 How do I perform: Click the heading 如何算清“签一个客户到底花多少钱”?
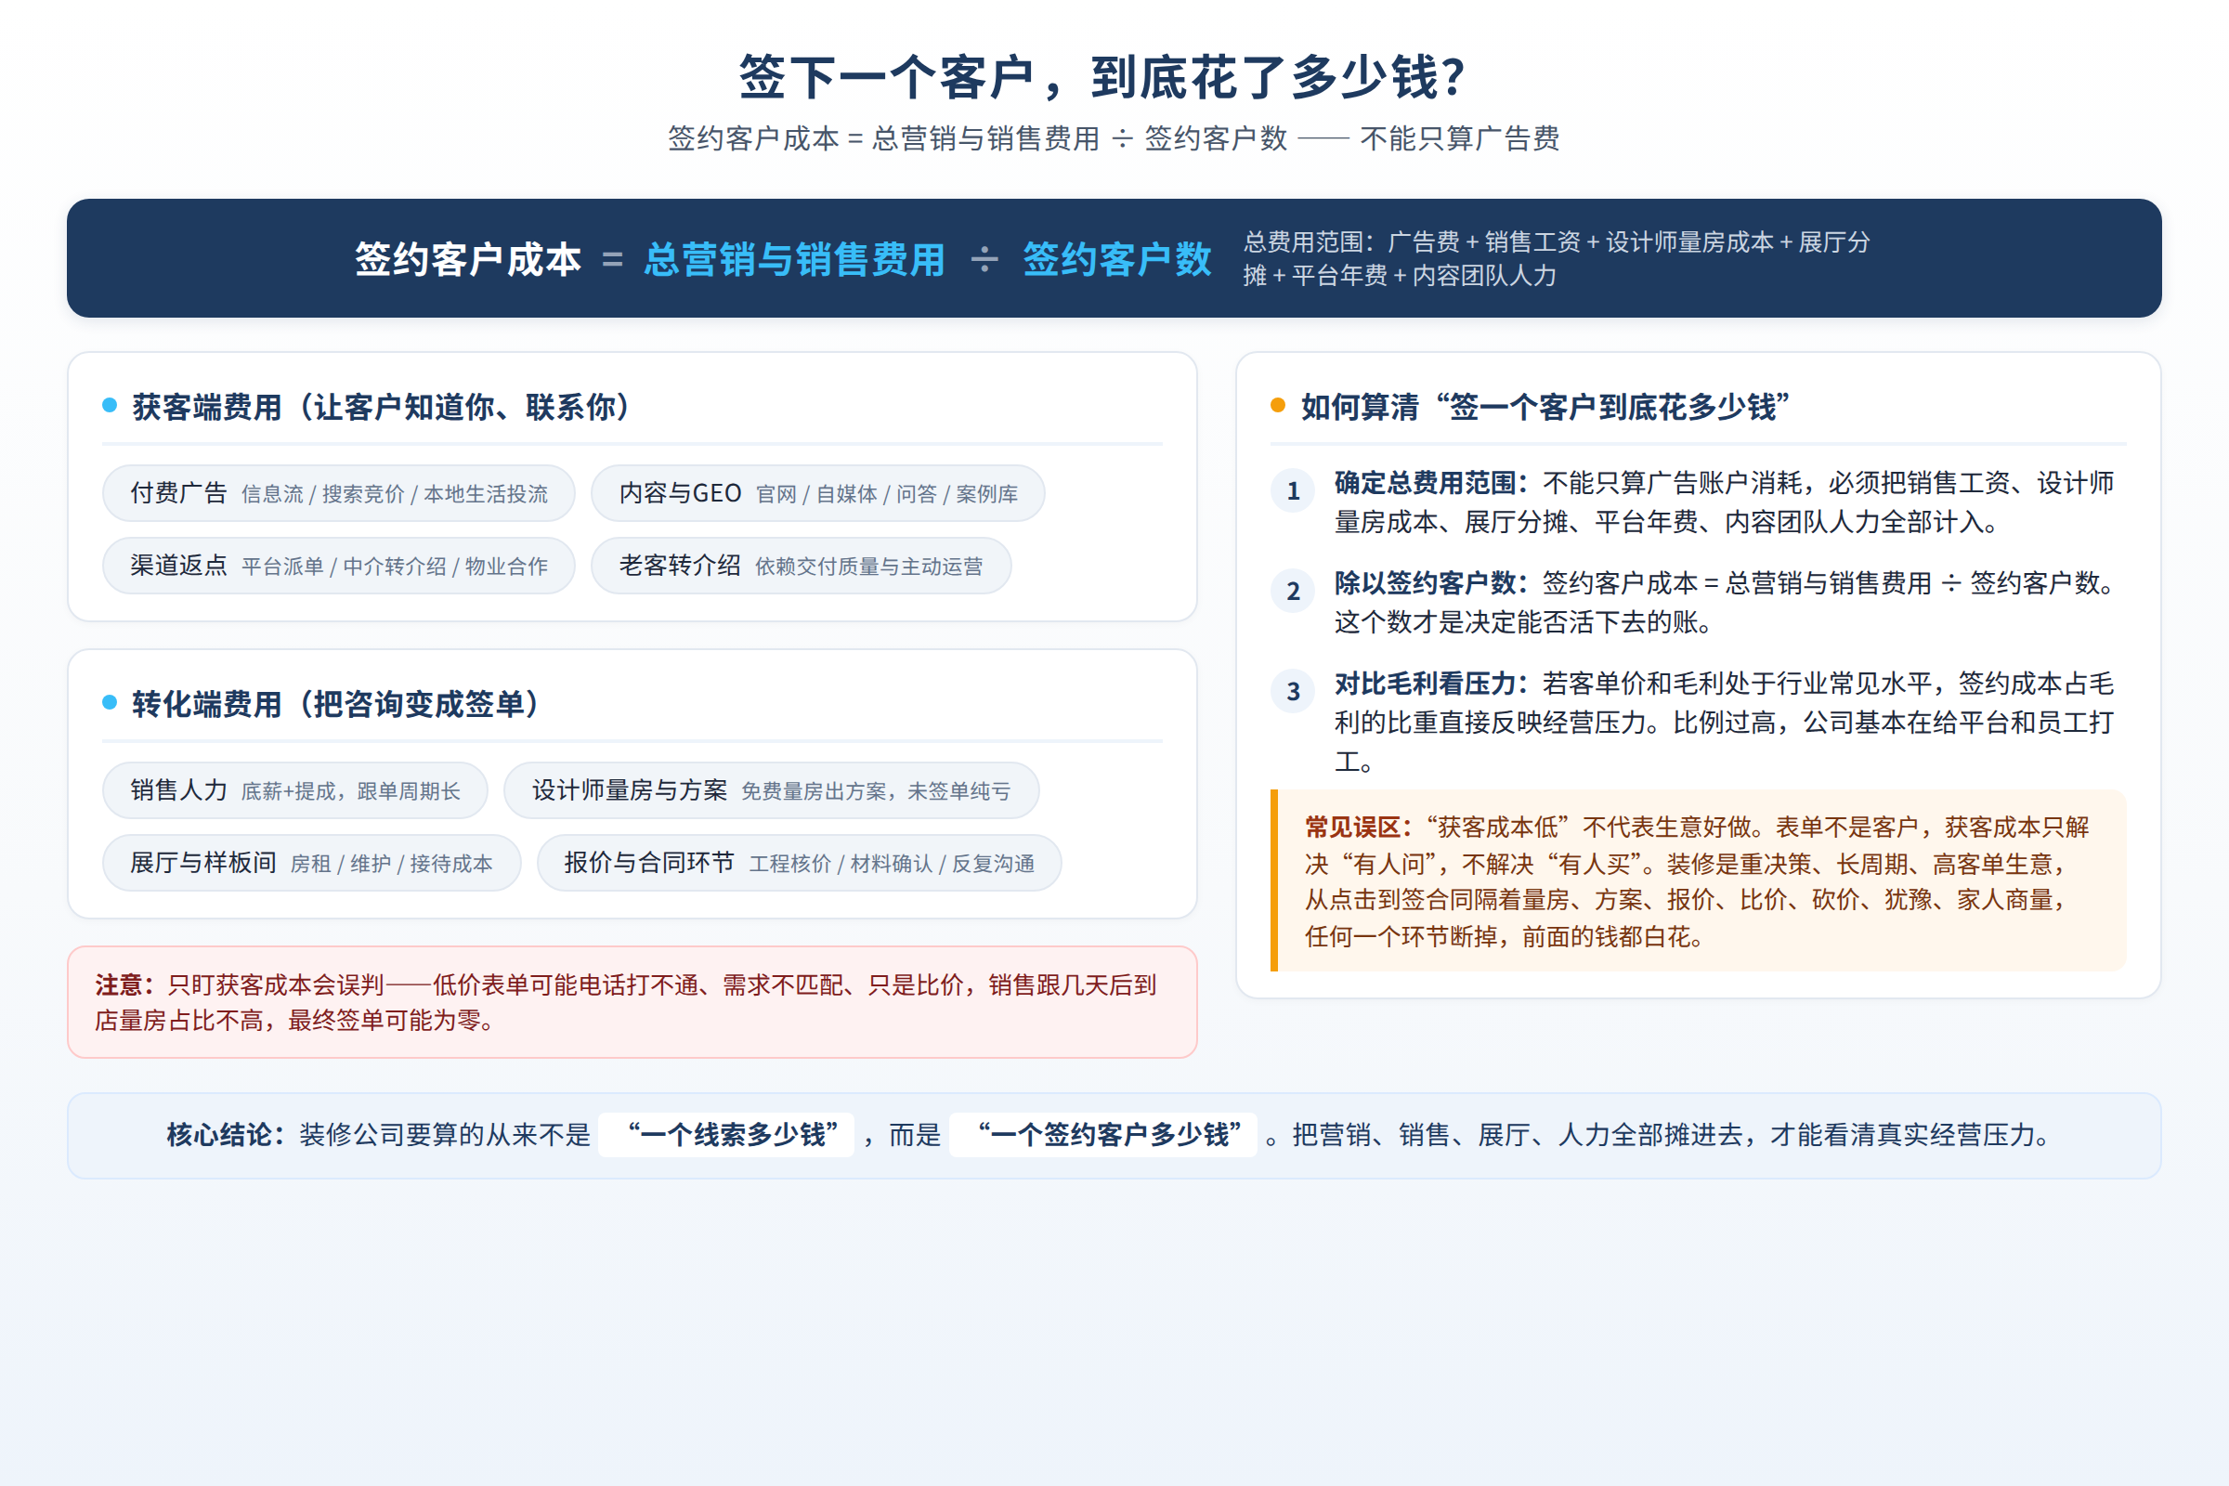pos(1545,407)
